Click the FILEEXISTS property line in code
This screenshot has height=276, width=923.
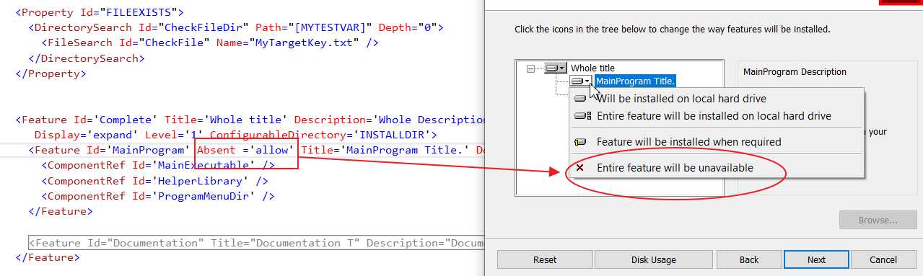[100, 12]
